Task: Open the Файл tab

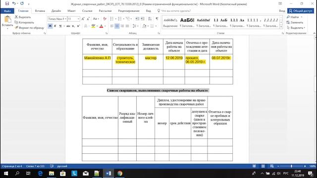Action: coord(7,11)
